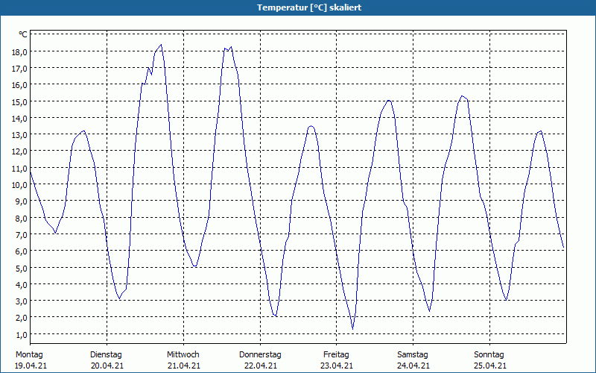The image size is (596, 373).
Task: Click the date 22.04.21
Action: tap(260, 366)
